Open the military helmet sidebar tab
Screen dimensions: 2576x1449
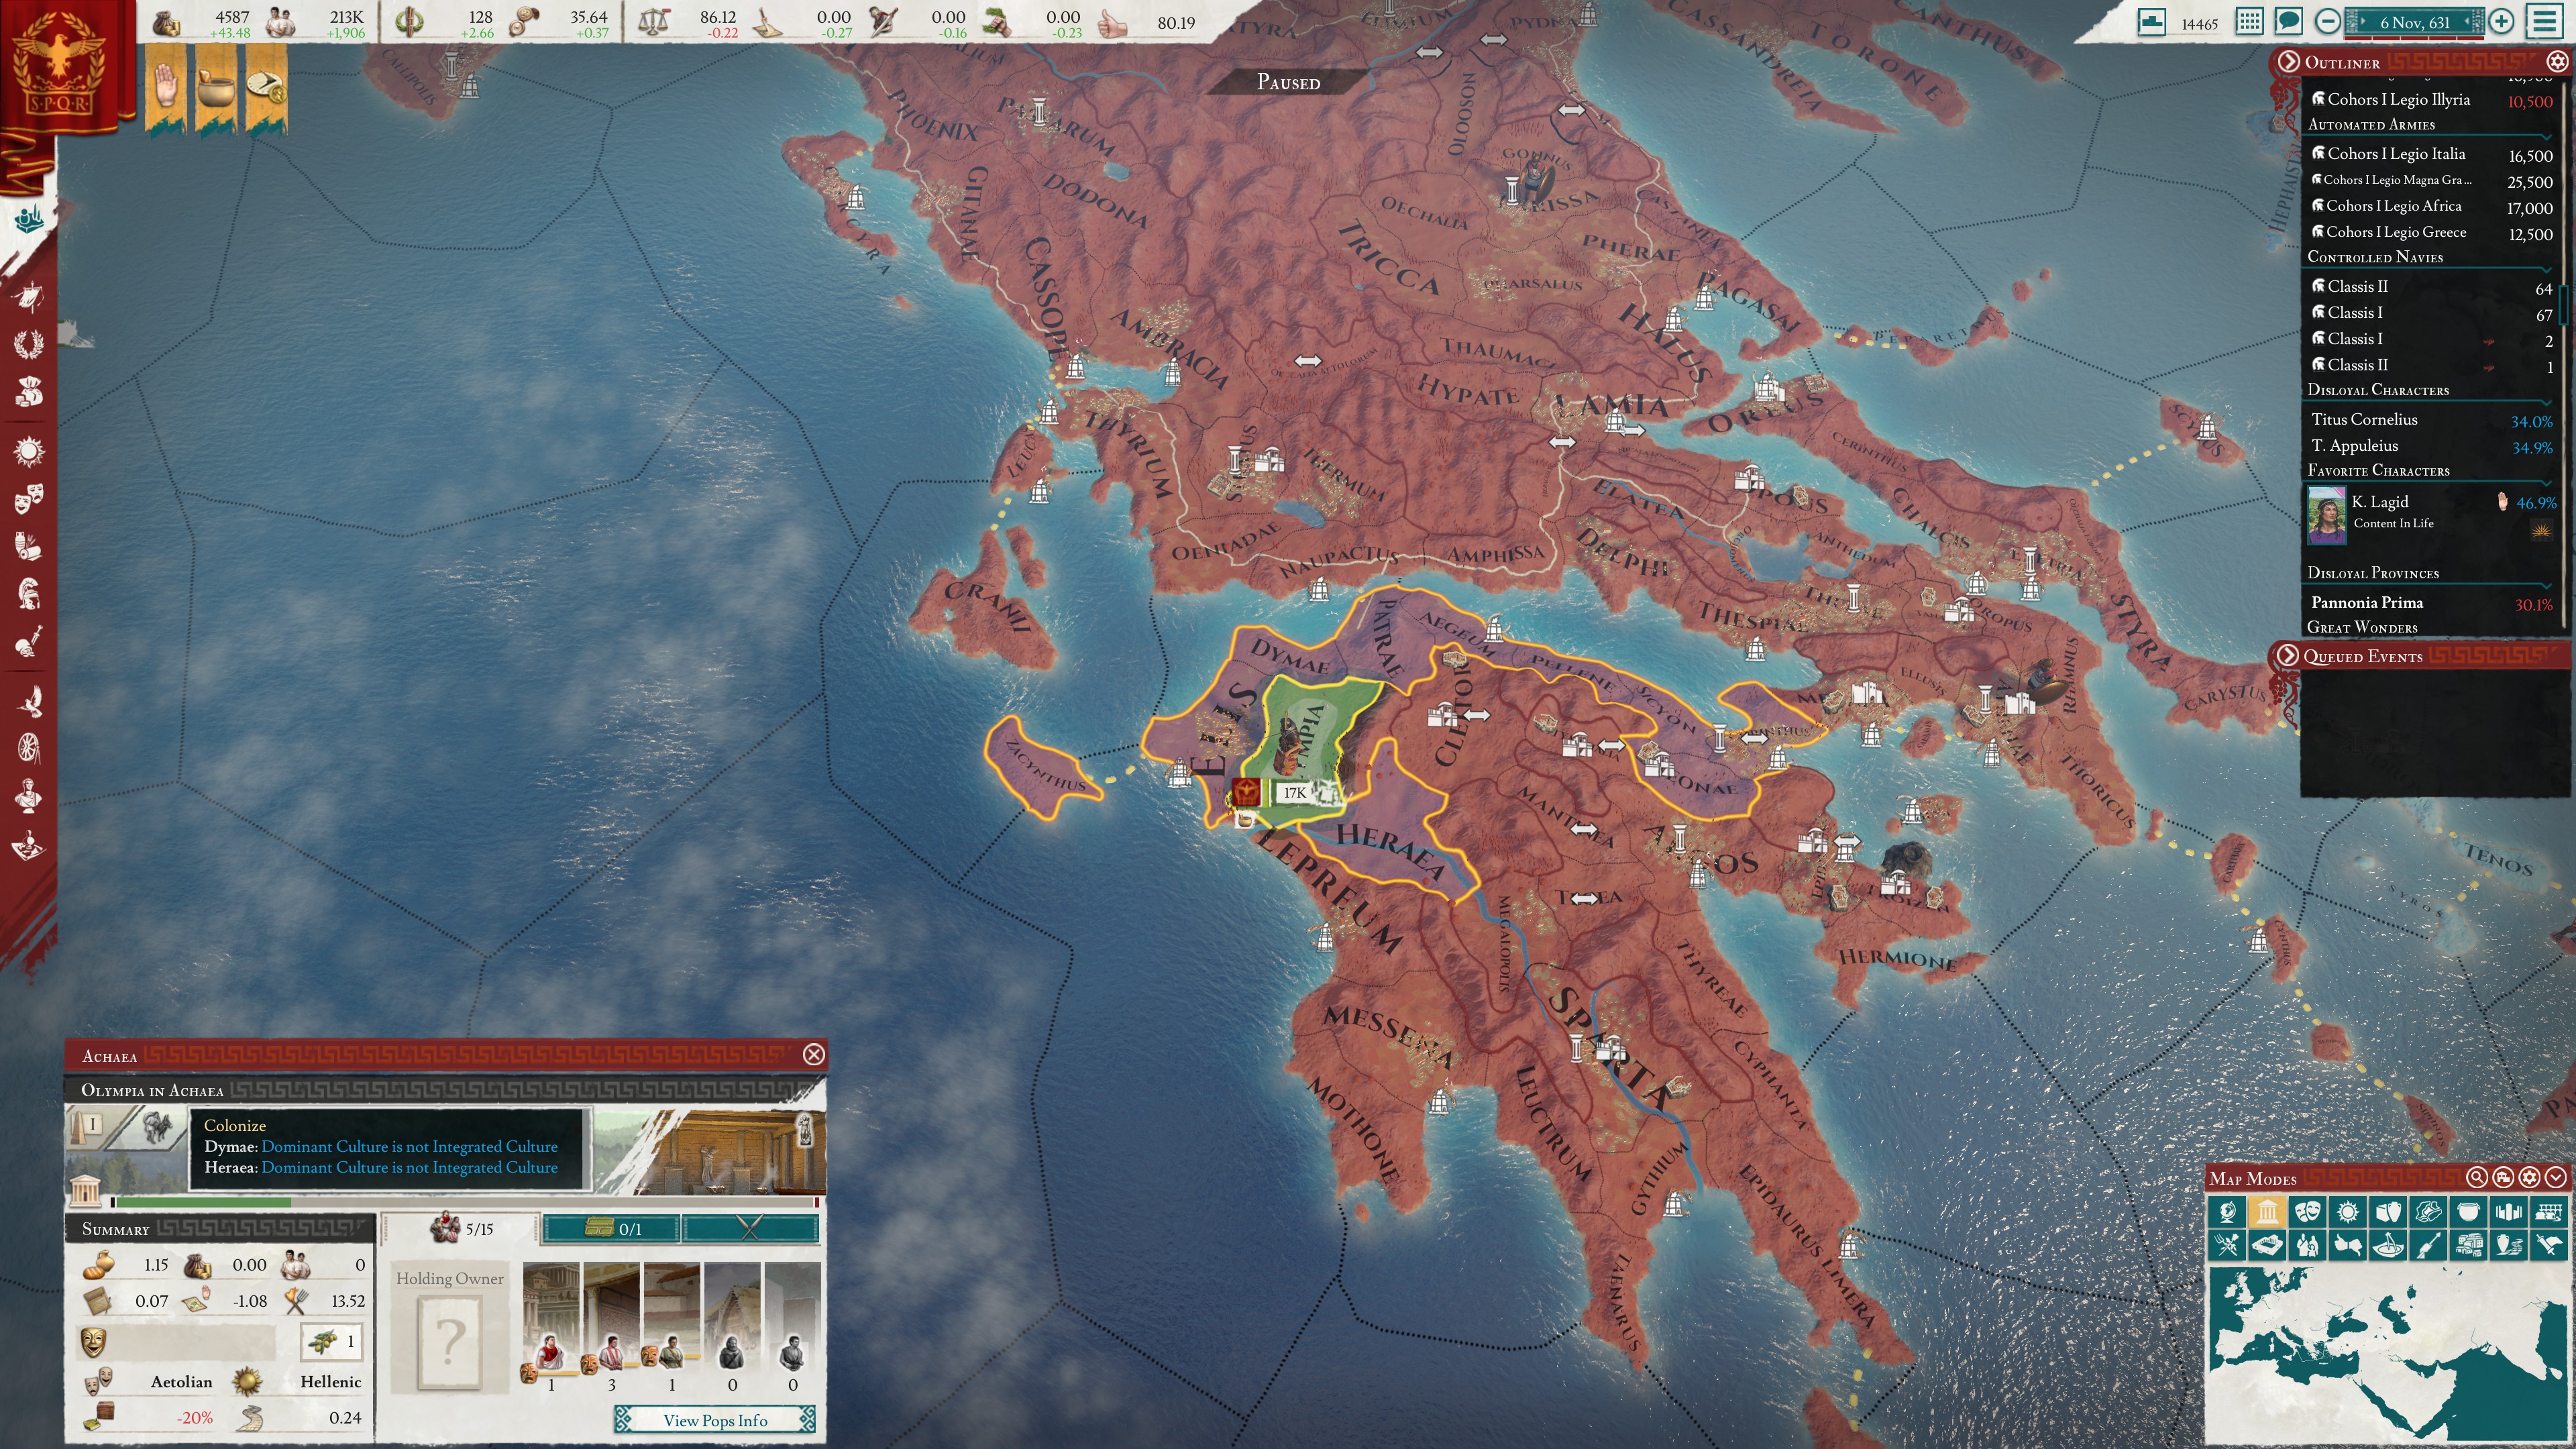29,594
